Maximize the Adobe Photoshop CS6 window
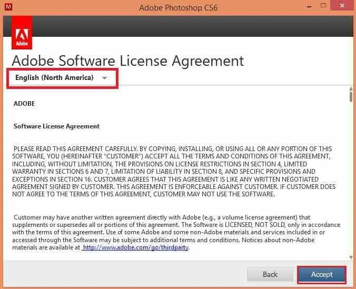Viewport: 356px width, 289px height. (x=323, y=6)
